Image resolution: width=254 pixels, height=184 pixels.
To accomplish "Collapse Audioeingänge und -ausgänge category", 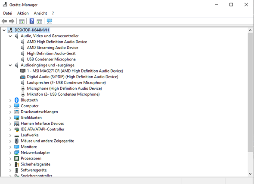I will coord(10,65).
